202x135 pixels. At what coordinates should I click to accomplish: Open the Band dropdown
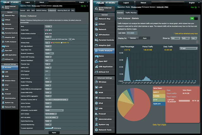pos(49,26)
